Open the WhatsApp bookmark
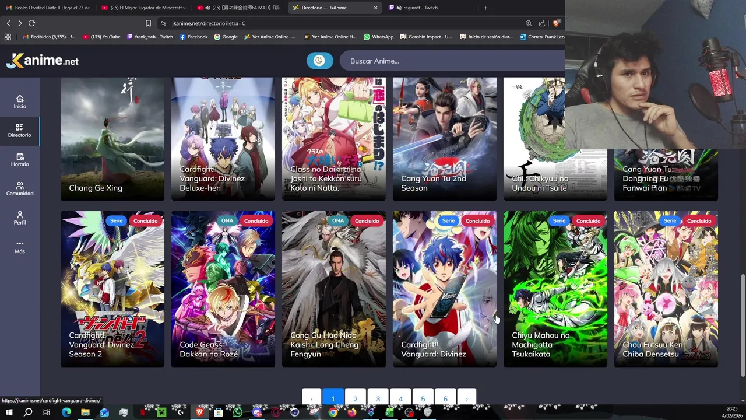Screen dimensions: 746x420 [x=378, y=37]
